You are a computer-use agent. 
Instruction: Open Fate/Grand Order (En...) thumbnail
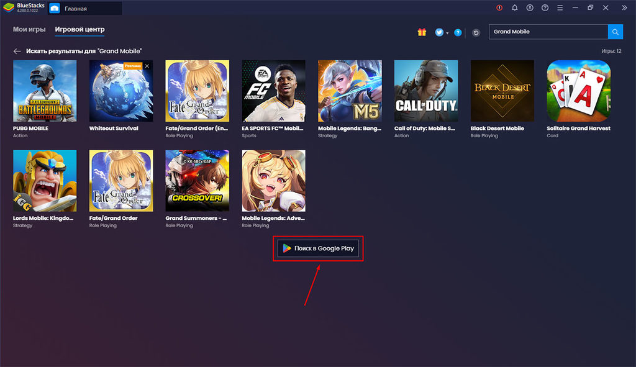tap(197, 91)
